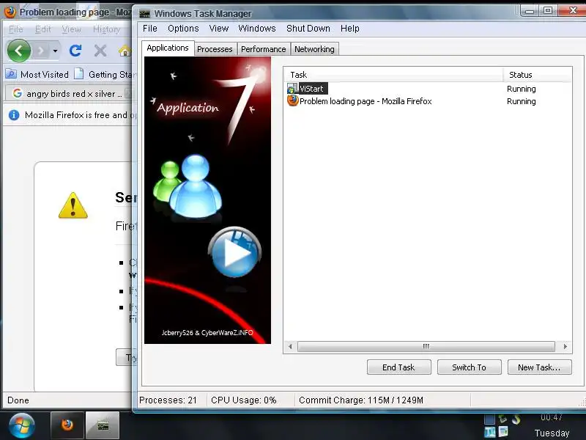Click the Firefox Back arrow button
This screenshot has width=586, height=440.
(x=19, y=50)
